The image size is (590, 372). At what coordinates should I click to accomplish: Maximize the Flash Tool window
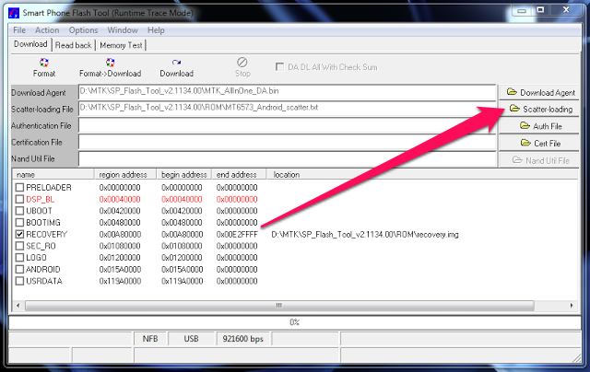coord(540,10)
